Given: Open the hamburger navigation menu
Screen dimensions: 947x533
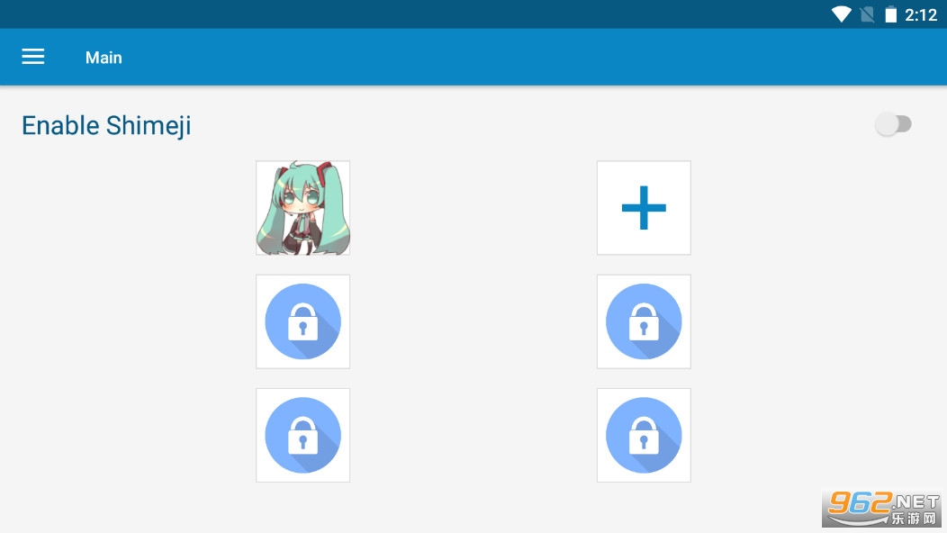Looking at the screenshot, I should click(33, 57).
